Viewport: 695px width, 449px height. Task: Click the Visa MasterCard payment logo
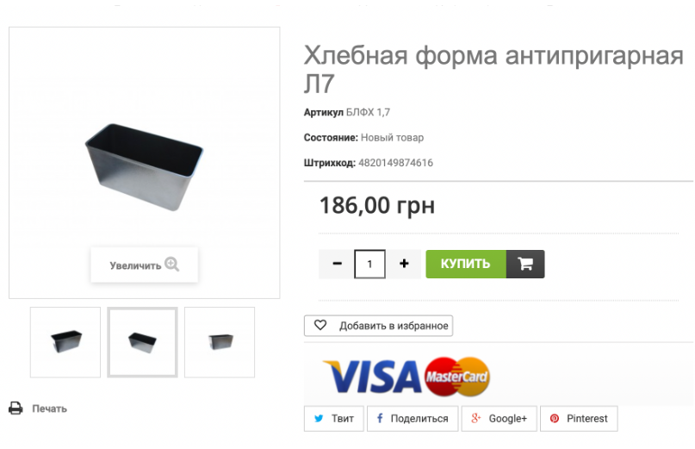tap(406, 377)
